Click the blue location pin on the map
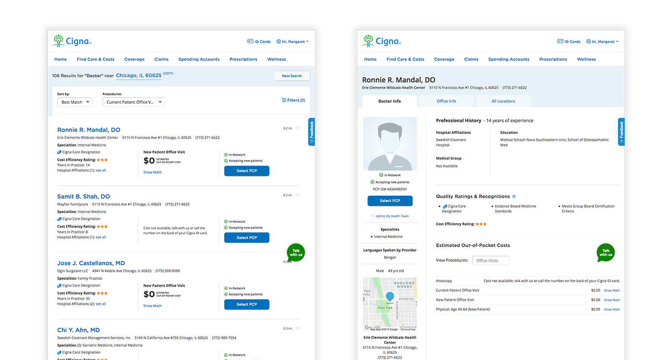Screen dimensions: 672x360 pyautogui.click(x=390, y=297)
